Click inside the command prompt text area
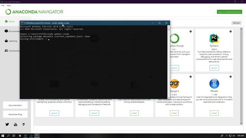Image resolution: width=246 pixels, height=138 pixels. pos(93,62)
